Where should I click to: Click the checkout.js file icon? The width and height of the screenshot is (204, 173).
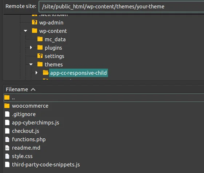coord(7,131)
